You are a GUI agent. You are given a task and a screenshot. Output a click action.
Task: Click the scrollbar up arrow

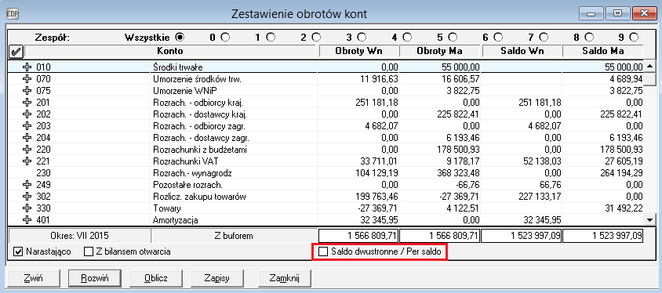point(649,66)
